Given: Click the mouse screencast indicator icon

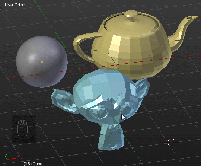Looking at the screenshot, I should [23, 129].
